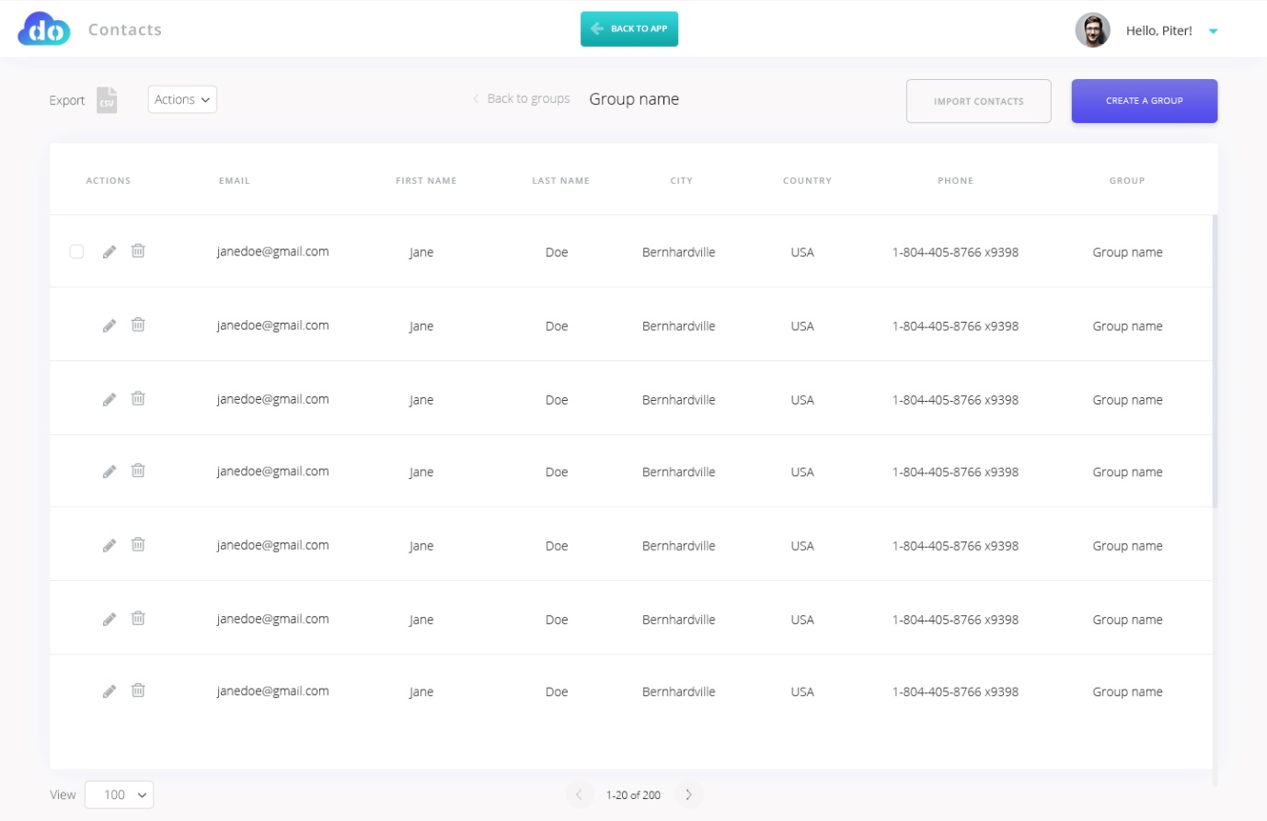This screenshot has height=821, width=1267.
Task: Edit the seventh contact row with pencil icon
Action: (x=109, y=690)
